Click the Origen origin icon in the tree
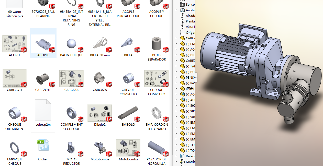Screen dimensions: 323x166 (x=182, y=33)
